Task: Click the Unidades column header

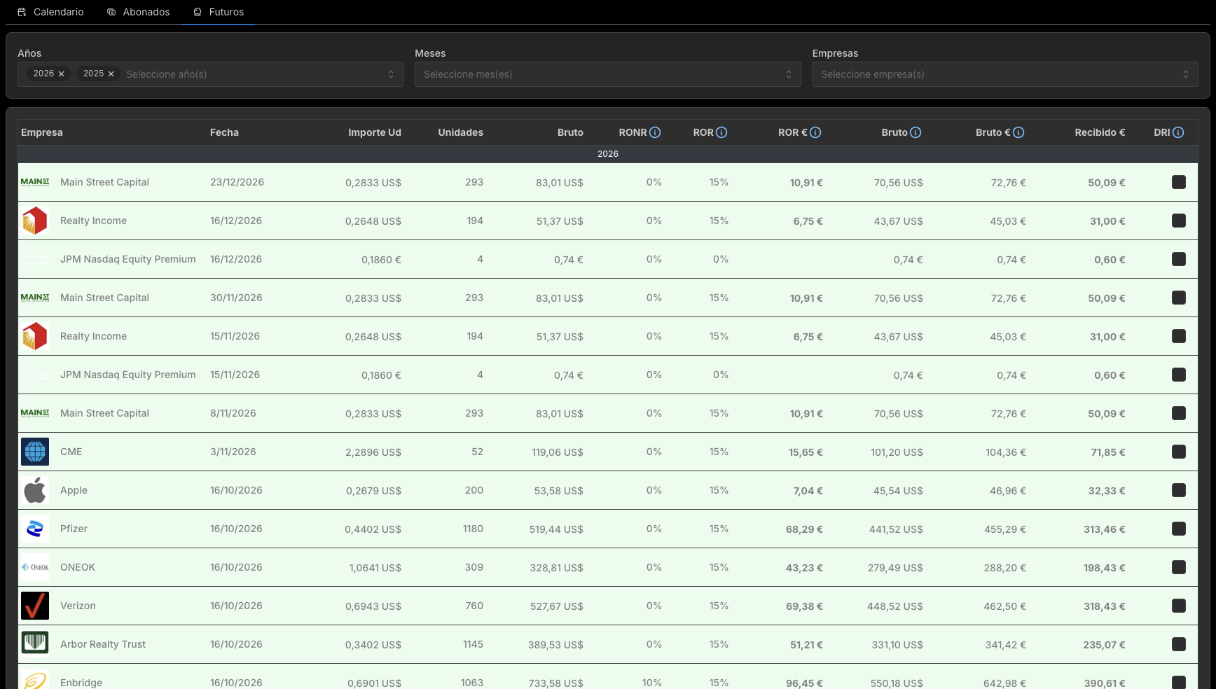Action: tap(460, 132)
